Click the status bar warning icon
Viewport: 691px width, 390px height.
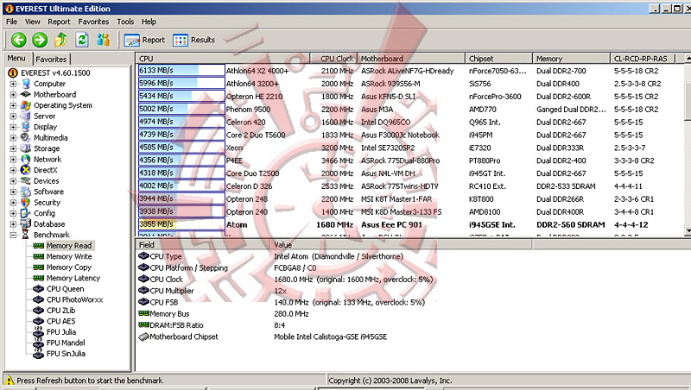pyautogui.click(x=9, y=380)
